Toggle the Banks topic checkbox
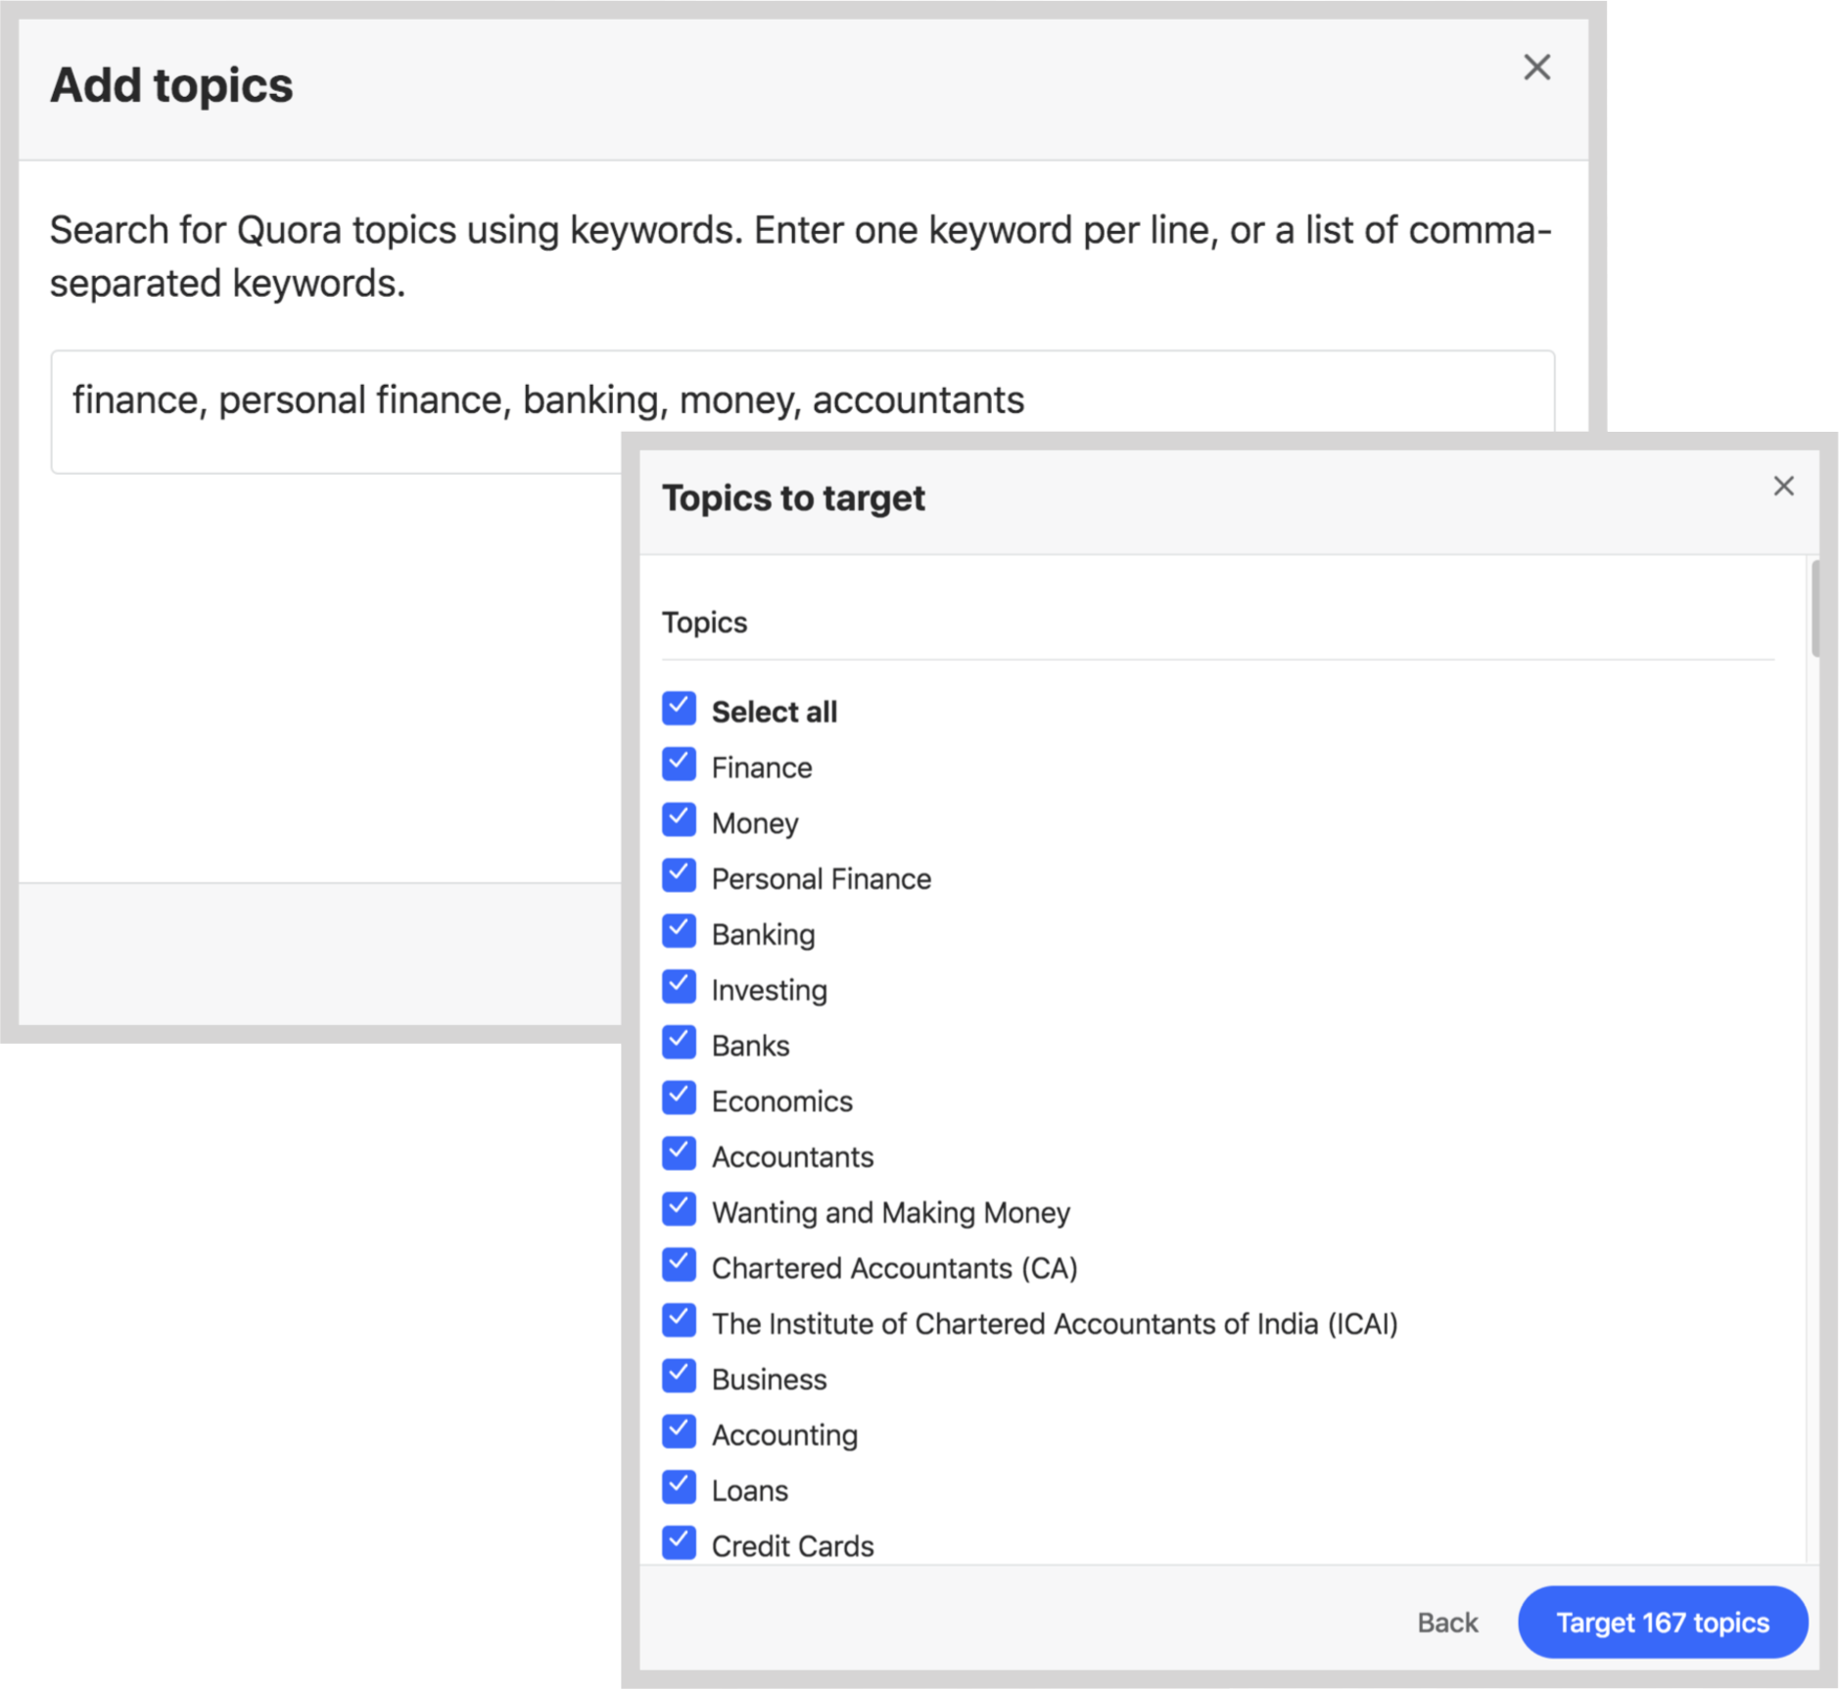Screen dimensions: 1839x1689 tap(679, 1043)
